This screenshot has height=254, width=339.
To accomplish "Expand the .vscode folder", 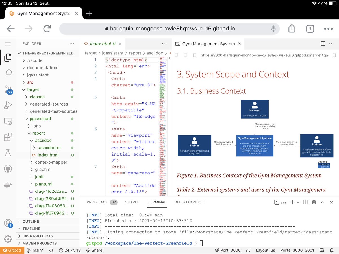I will tap(35, 60).
